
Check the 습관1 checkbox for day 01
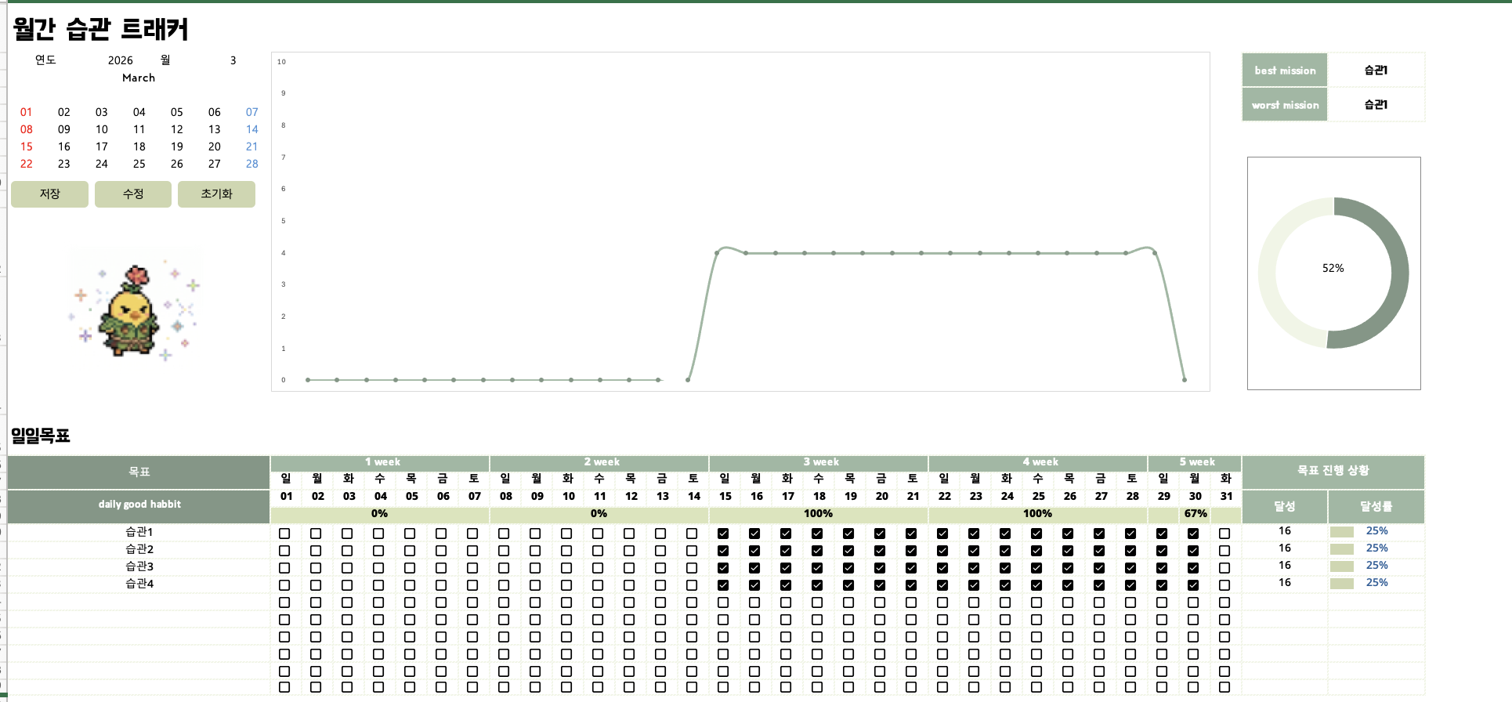click(x=284, y=534)
